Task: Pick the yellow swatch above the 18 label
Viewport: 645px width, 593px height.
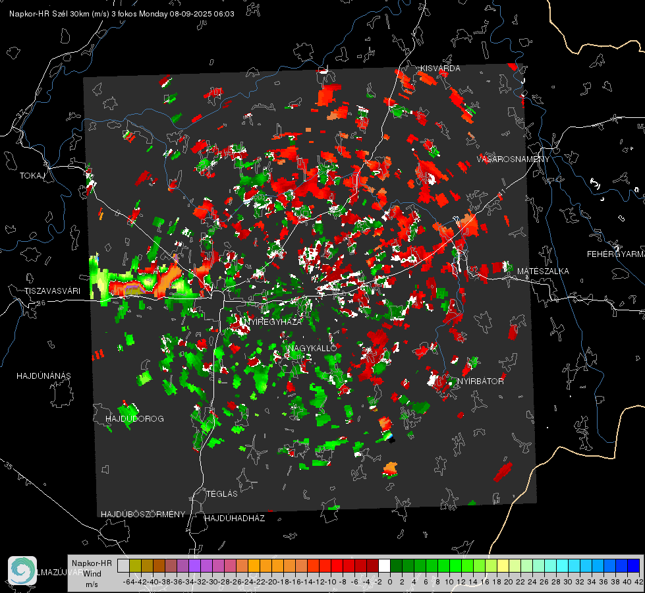Action: (503, 566)
